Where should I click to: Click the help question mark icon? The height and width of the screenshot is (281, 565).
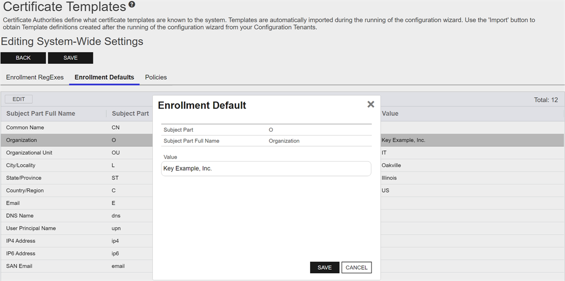(x=132, y=5)
